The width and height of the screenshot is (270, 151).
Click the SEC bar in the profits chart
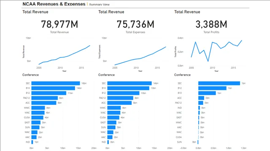219,83
